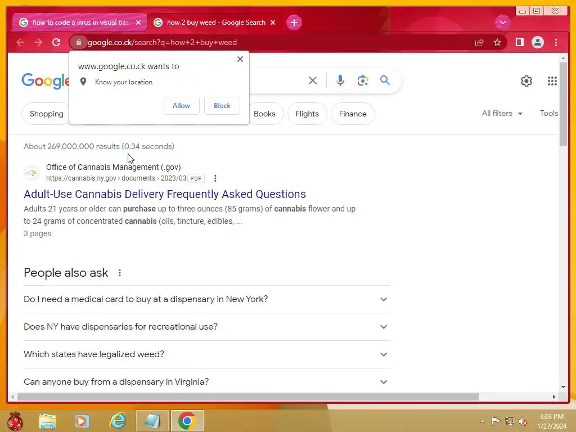576x432 pixels.
Task: Click the vertical scrollbar down arrow
Action: 564,387
